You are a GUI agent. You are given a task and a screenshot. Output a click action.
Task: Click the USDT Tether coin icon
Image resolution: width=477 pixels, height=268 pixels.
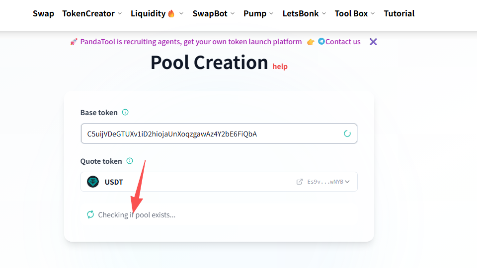tap(93, 182)
